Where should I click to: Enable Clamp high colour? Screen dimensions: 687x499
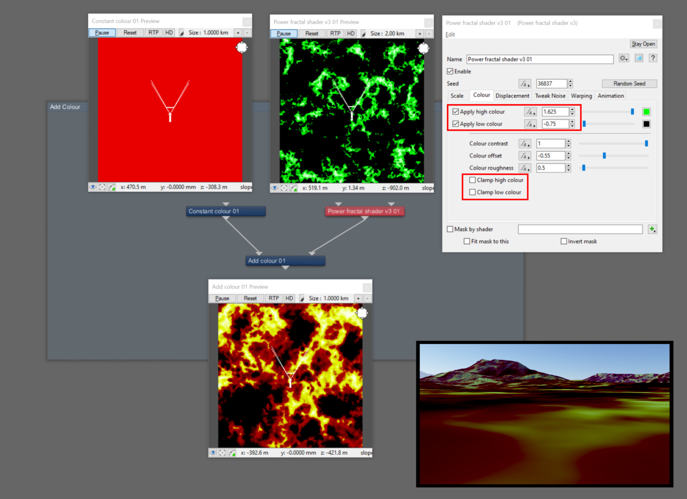pyautogui.click(x=472, y=180)
